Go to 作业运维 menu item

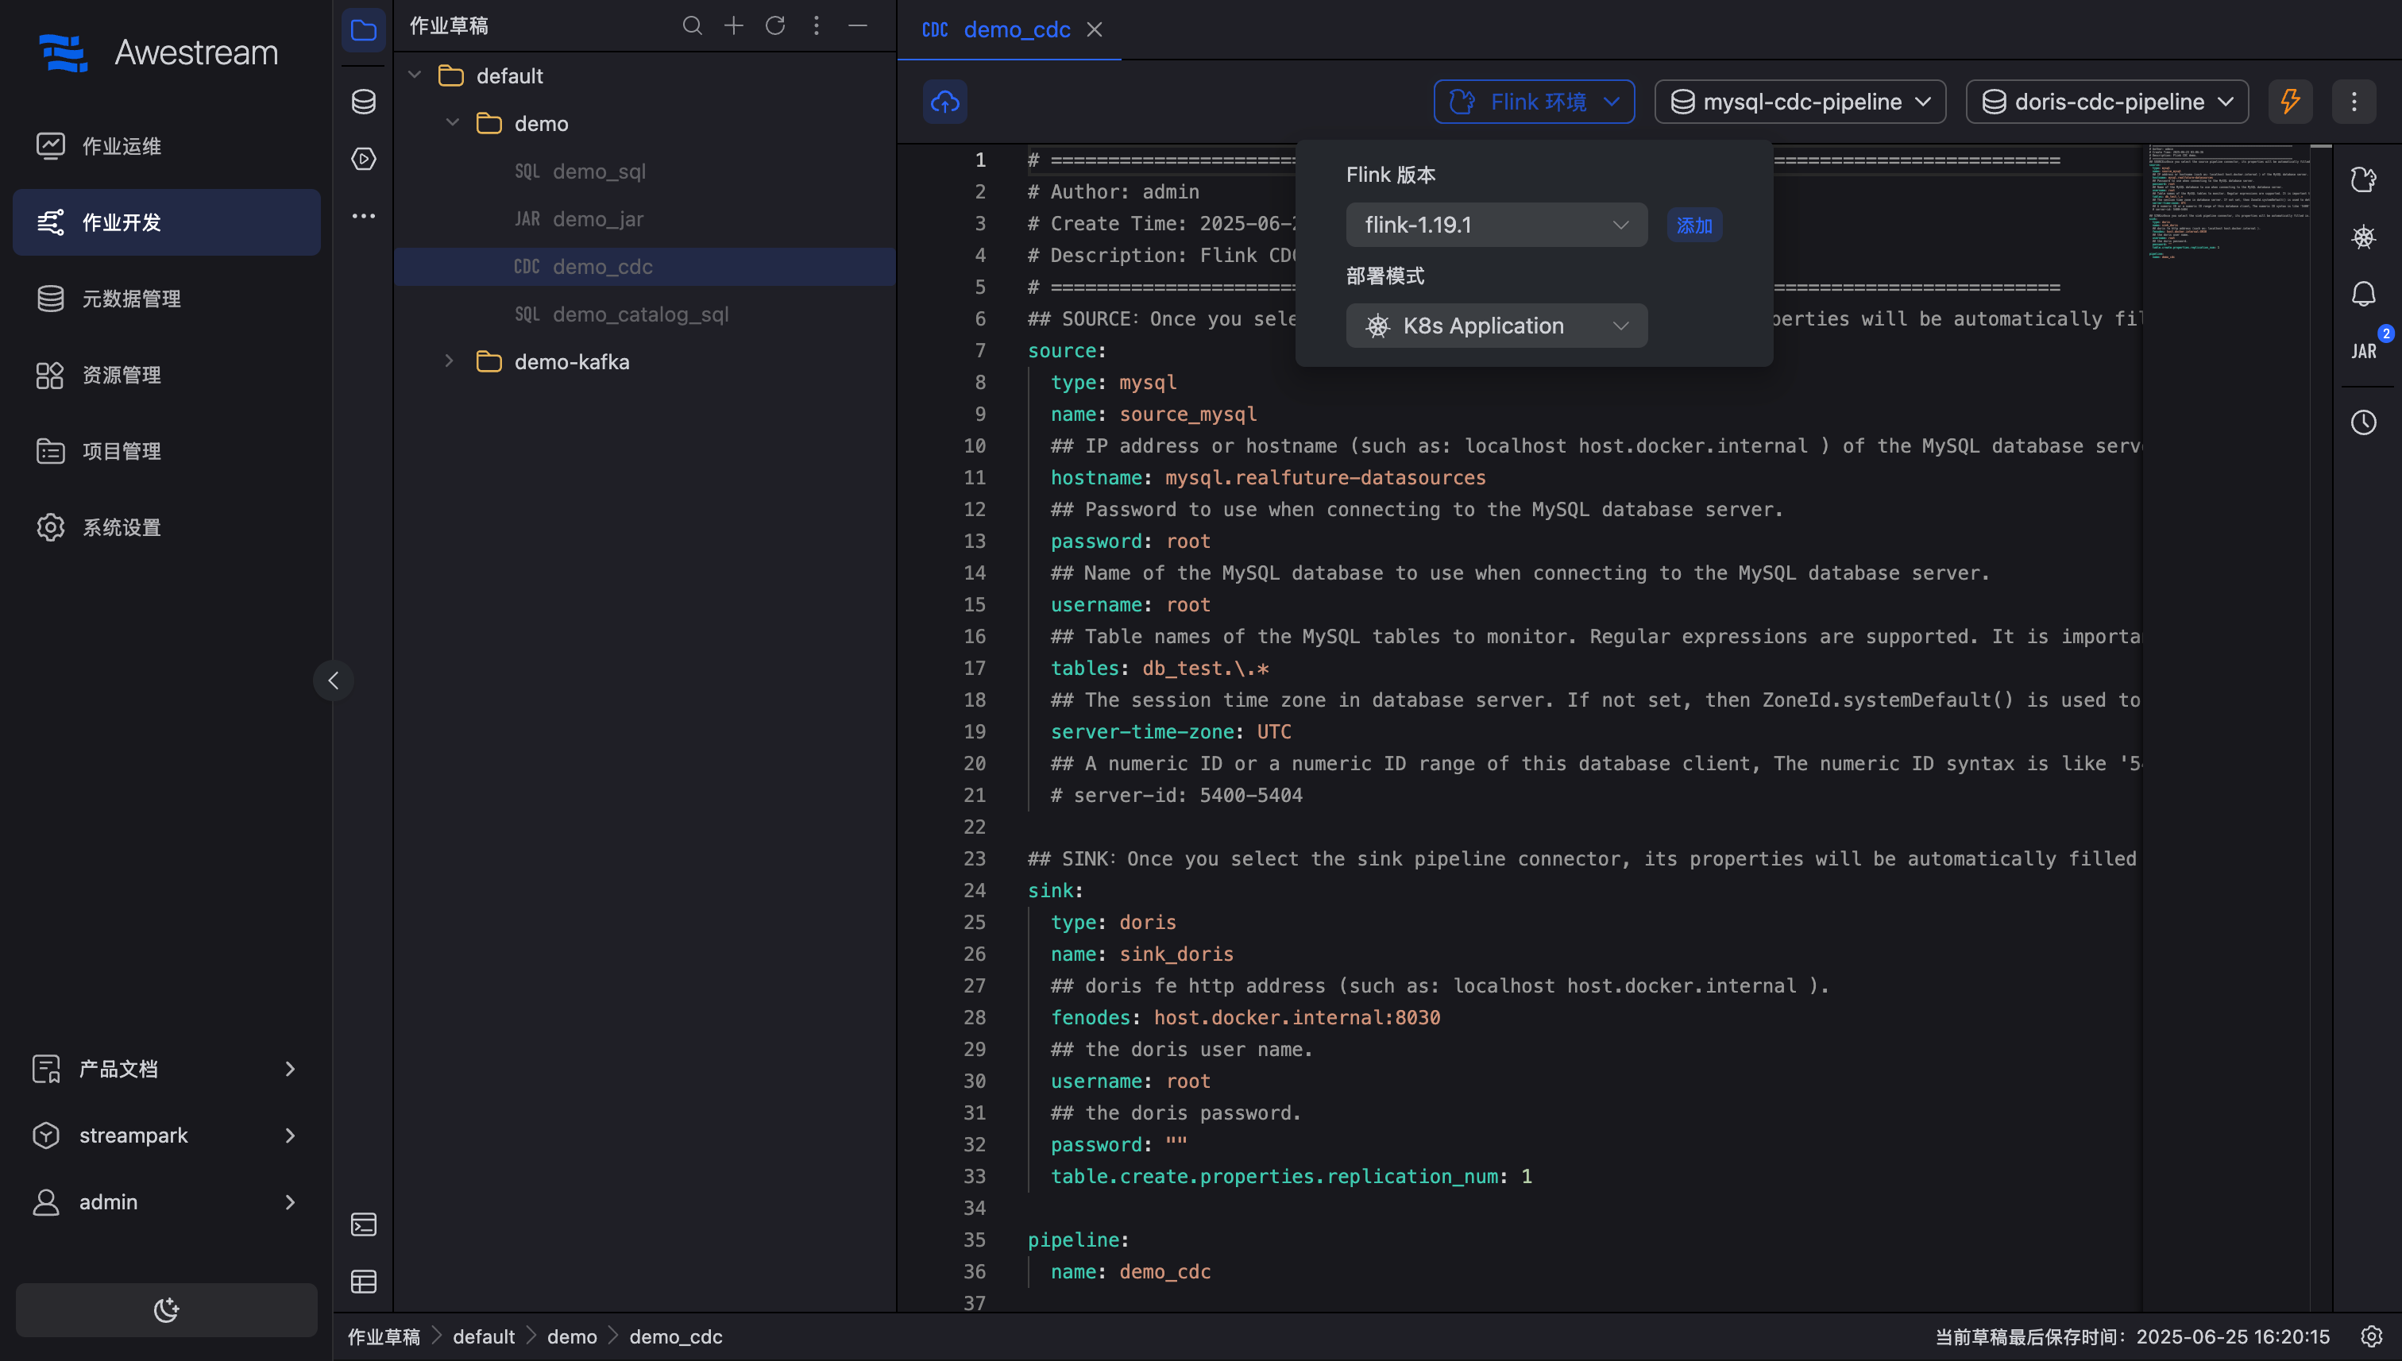[x=122, y=146]
